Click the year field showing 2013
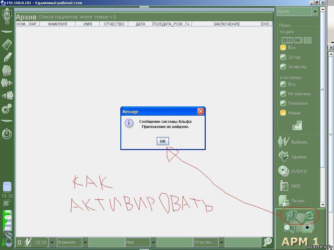 (x=287, y=40)
